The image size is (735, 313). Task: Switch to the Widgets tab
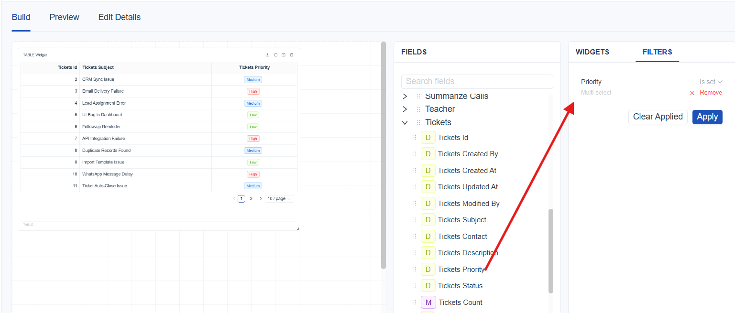pos(592,52)
